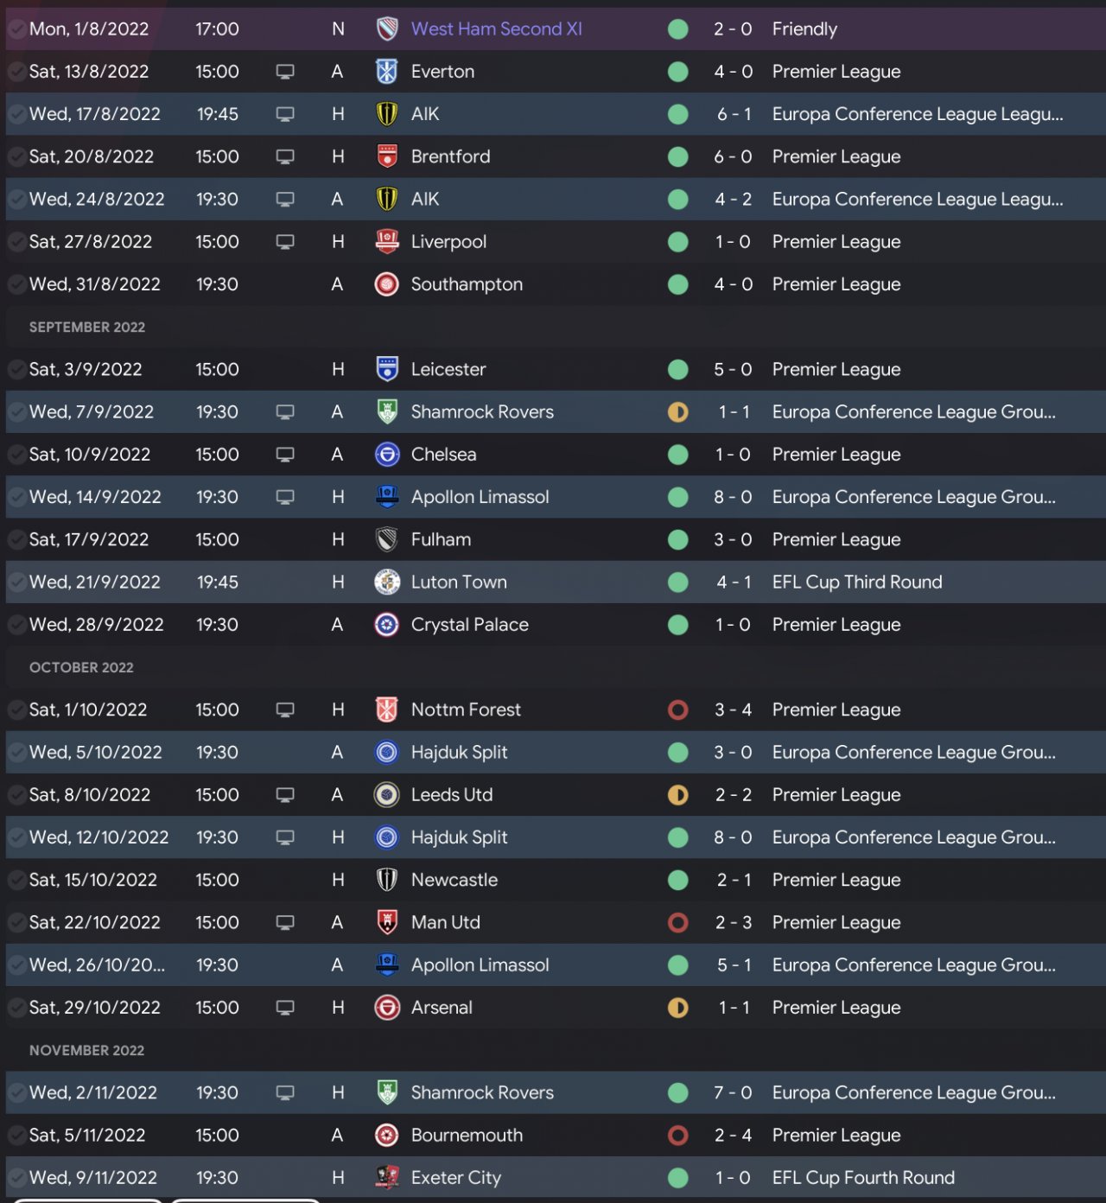This screenshot has width=1106, height=1203.
Task: Click the Southampton club badge
Action: pyautogui.click(x=386, y=284)
